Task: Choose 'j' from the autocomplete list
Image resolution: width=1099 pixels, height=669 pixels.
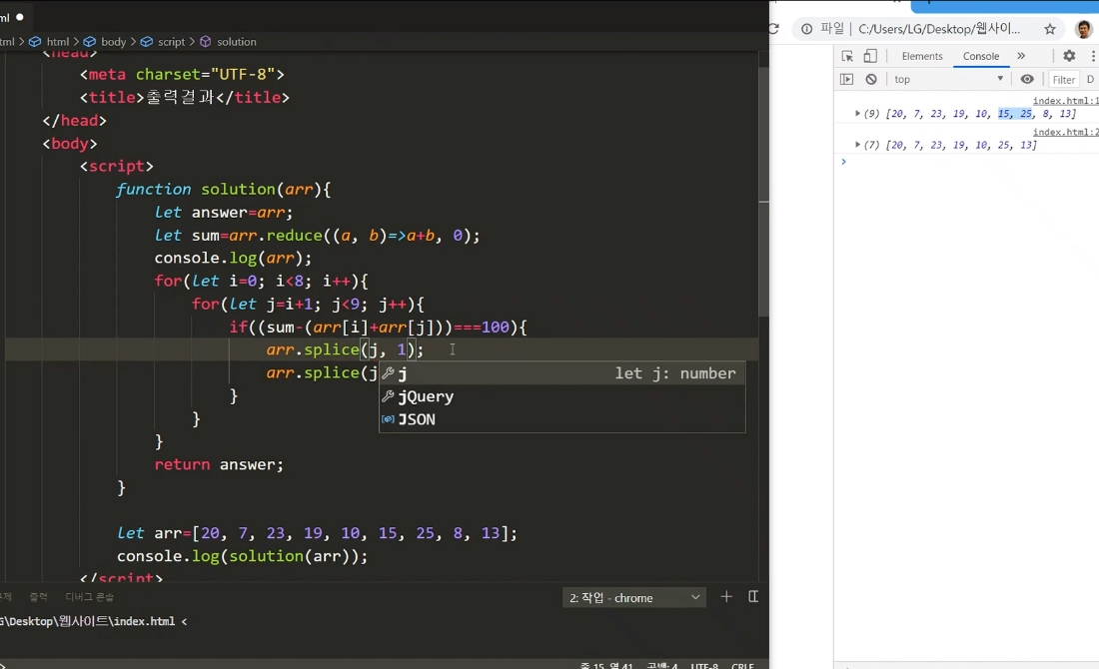Action: (562, 373)
